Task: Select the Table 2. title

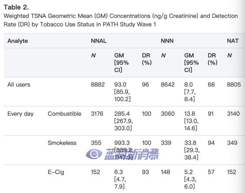Action: [x=16, y=8]
